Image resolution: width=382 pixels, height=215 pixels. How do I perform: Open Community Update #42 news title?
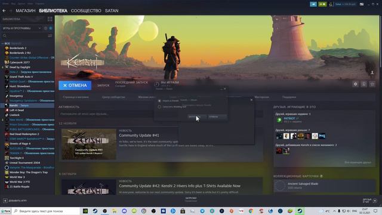pos(180,186)
